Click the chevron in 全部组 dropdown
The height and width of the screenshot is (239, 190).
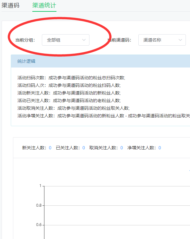(x=84, y=40)
